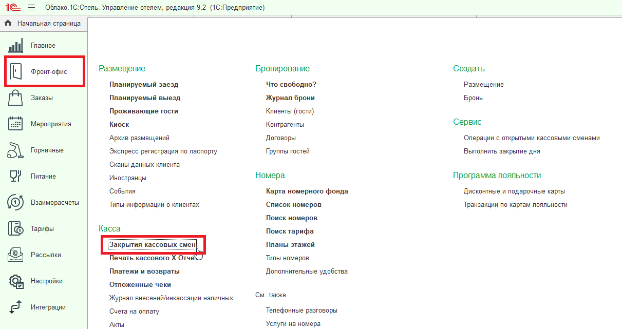Image resolution: width=622 pixels, height=329 pixels.
Task: Click the 1C logo icon
Action: pyautogui.click(x=12, y=8)
